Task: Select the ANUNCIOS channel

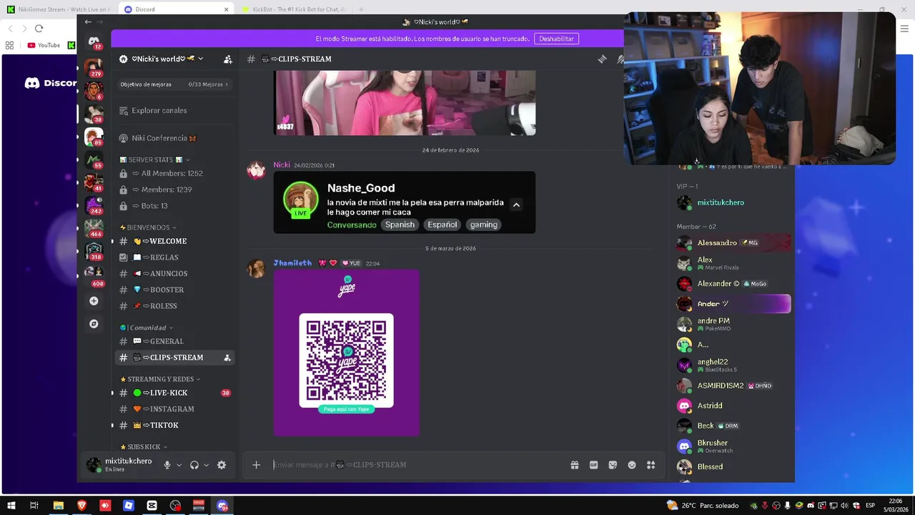Action: 174,274
